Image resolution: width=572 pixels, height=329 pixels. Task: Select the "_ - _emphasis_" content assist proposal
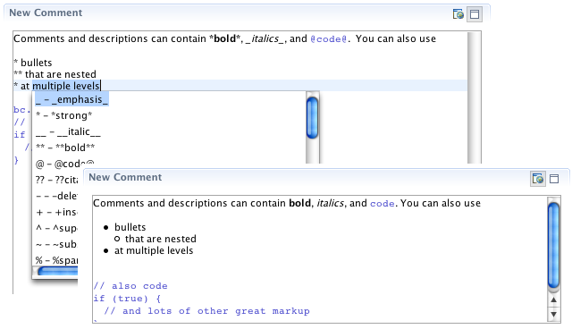click(x=71, y=99)
